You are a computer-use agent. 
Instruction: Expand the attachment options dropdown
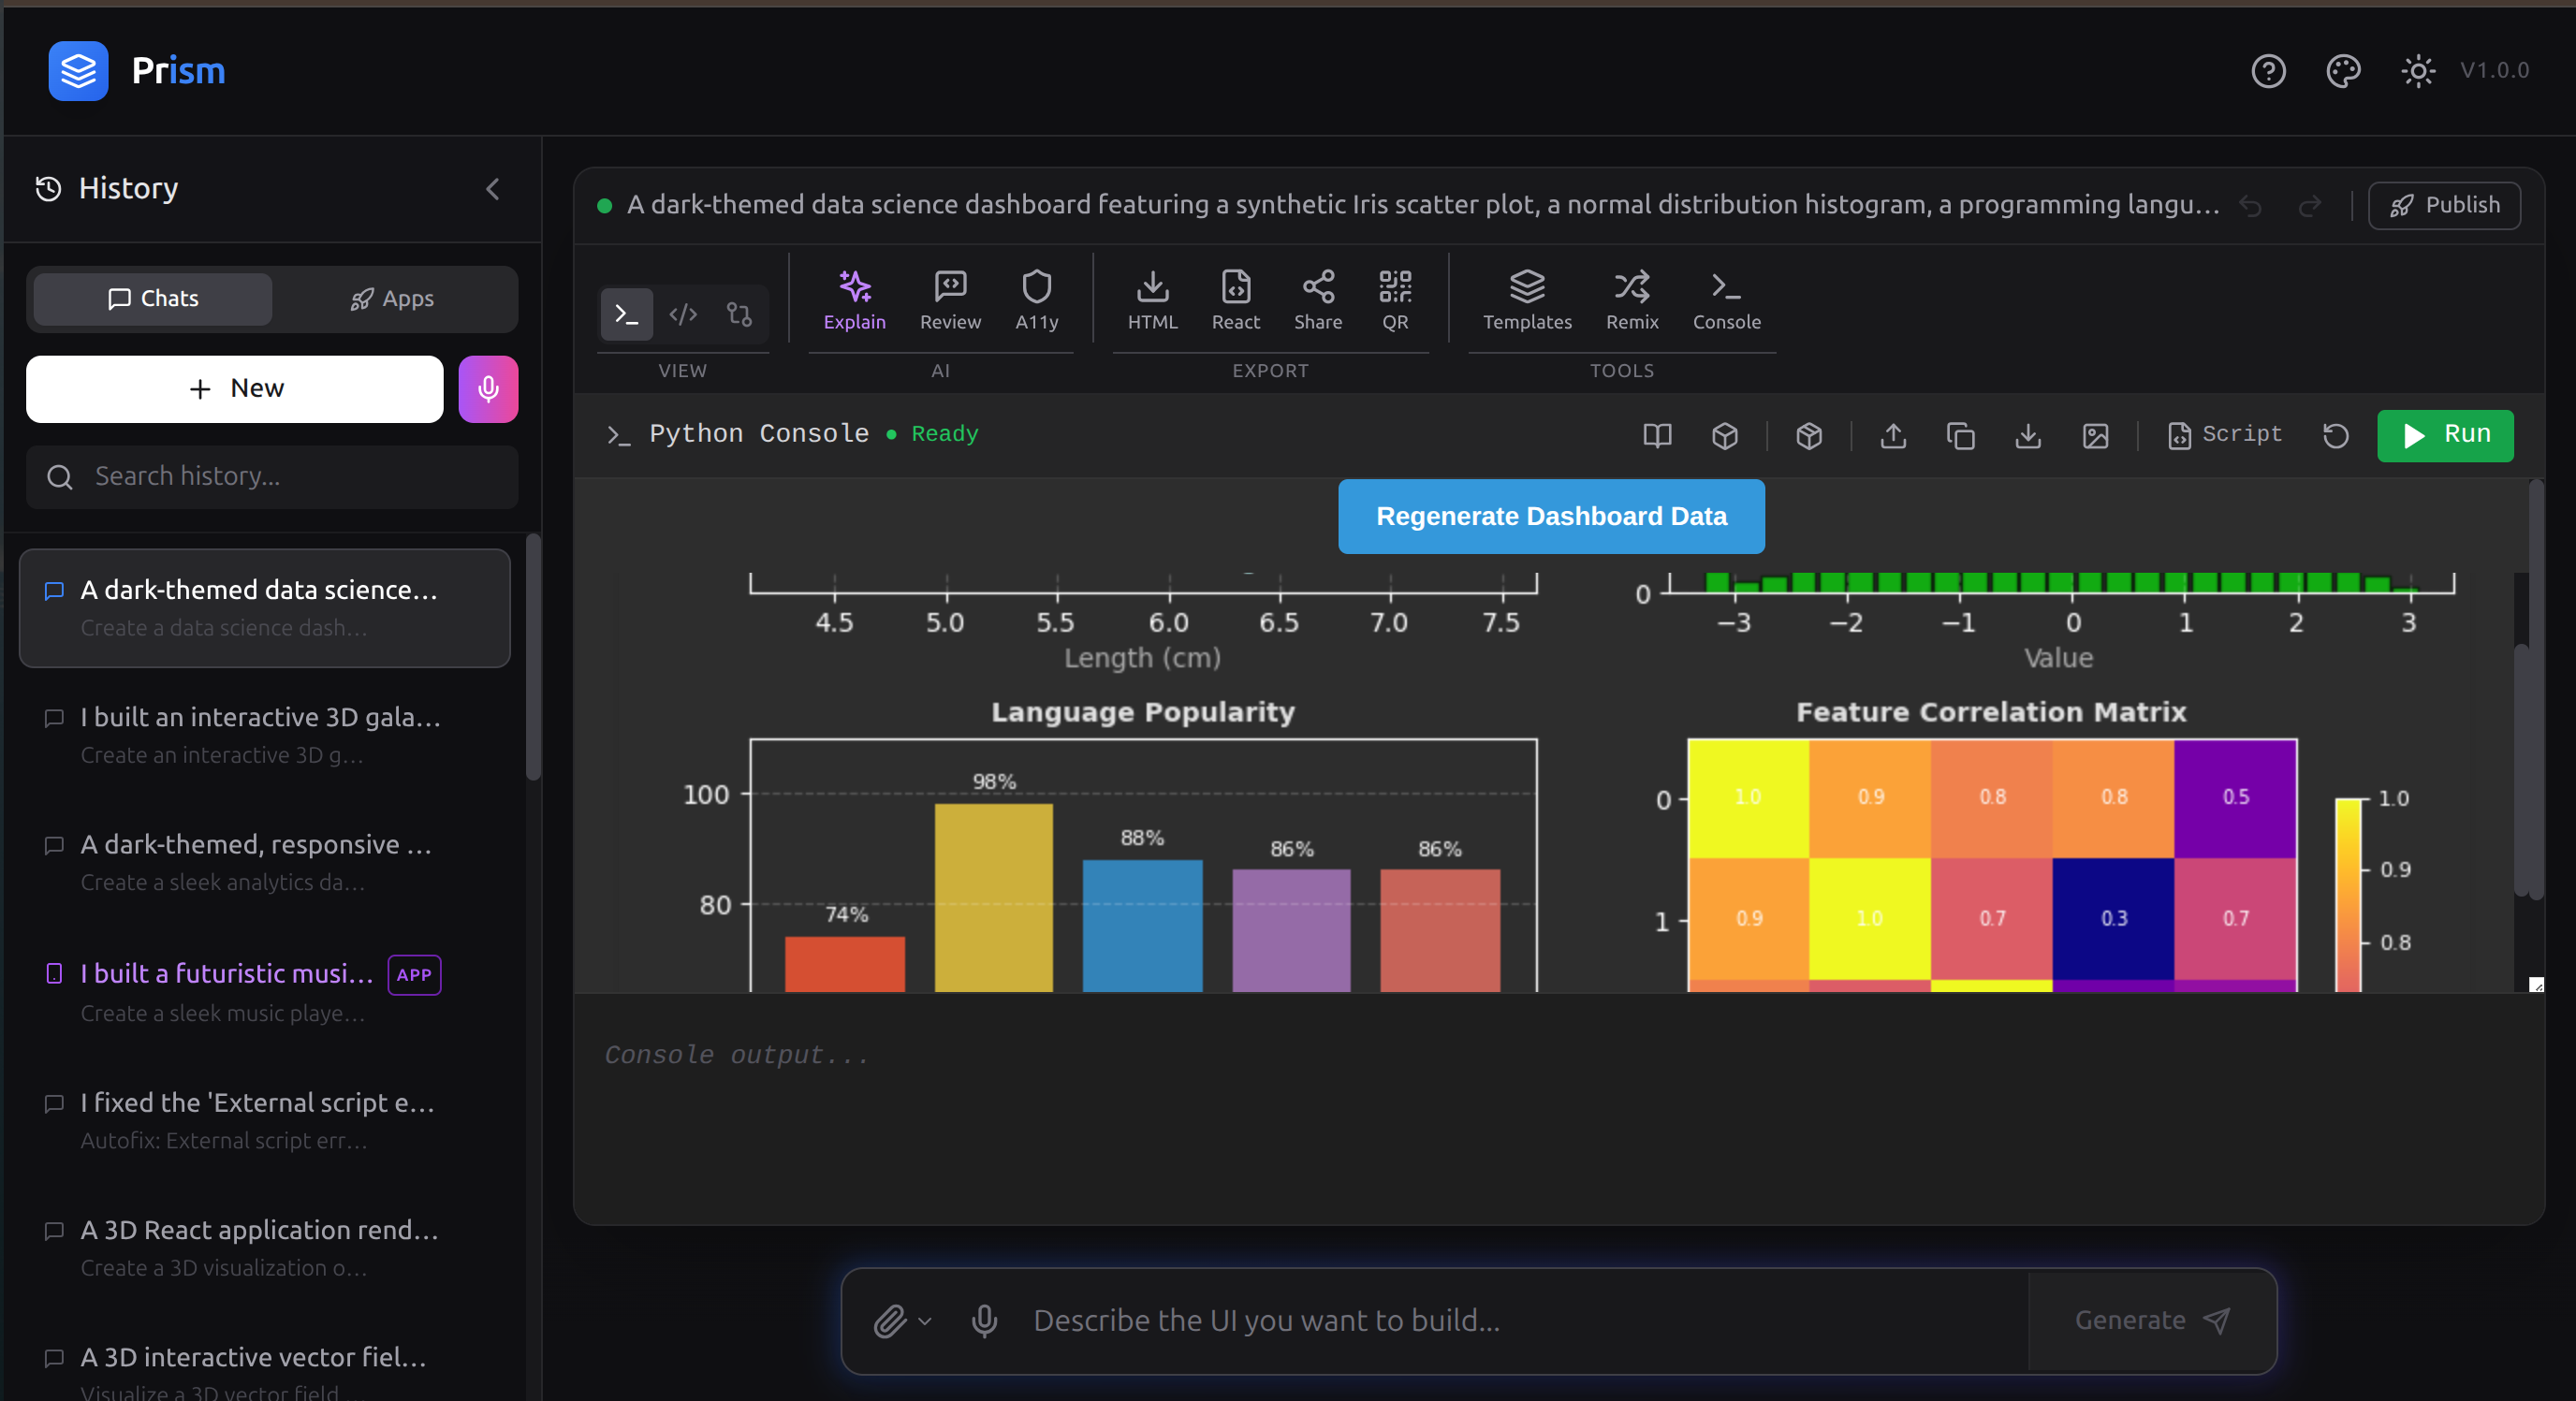[925, 1321]
